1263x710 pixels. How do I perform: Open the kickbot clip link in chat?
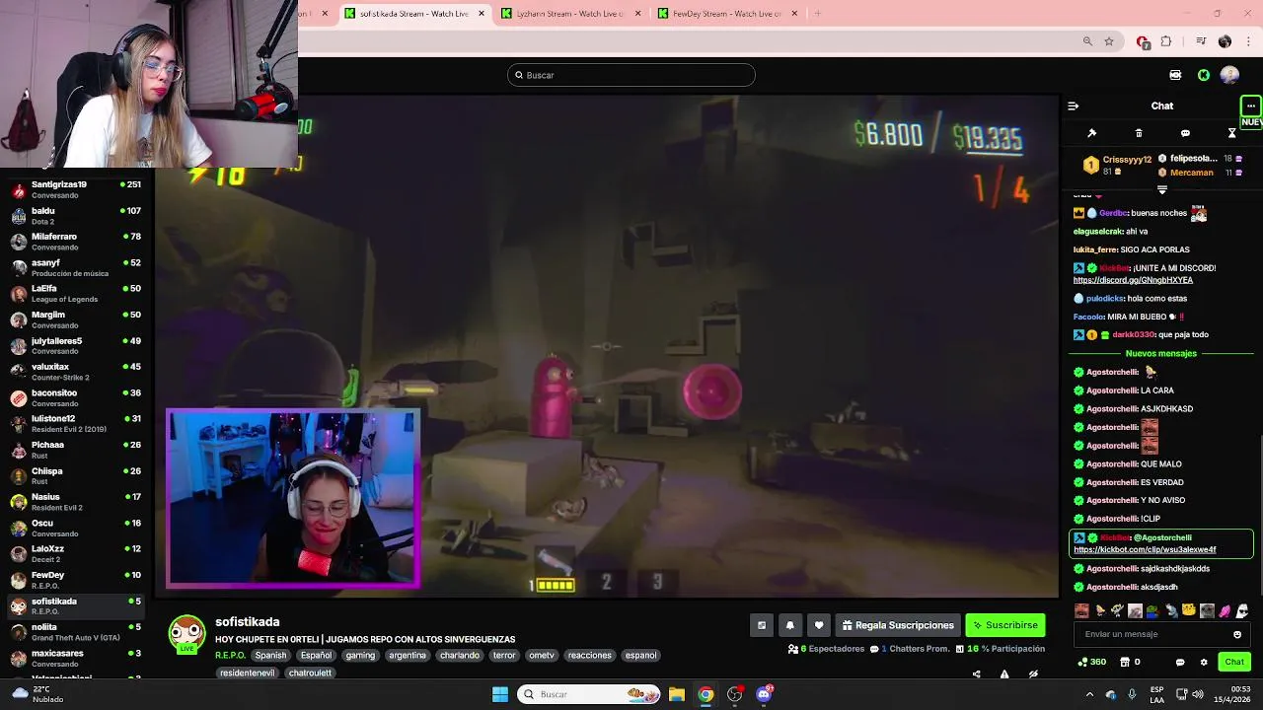tap(1145, 549)
